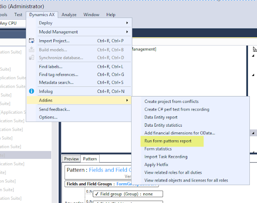The image size is (257, 203).
Task: Select Find tag references entry
Action: [x=79, y=74]
